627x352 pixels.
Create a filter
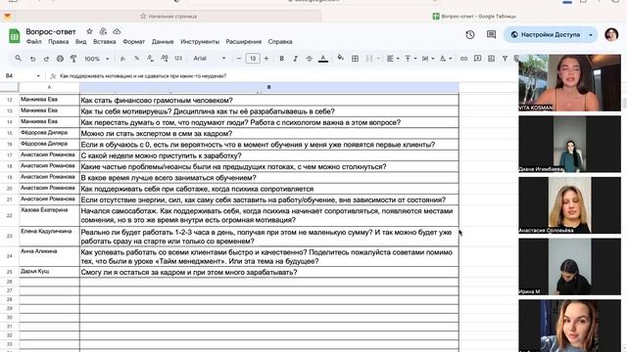506,59
